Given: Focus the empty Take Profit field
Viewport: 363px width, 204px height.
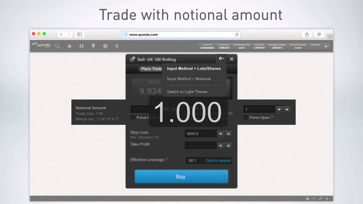Looking at the screenshot, I should (201, 145).
